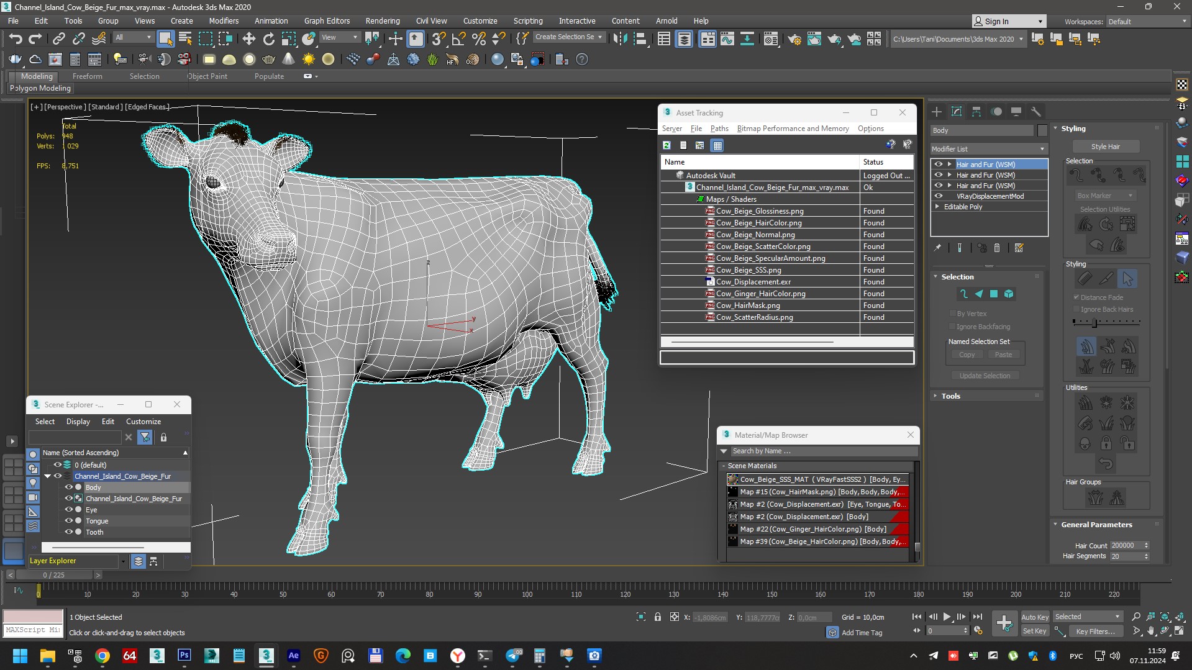Click the Hair Count value field
This screenshot has width=1192, height=670.
point(1126,546)
